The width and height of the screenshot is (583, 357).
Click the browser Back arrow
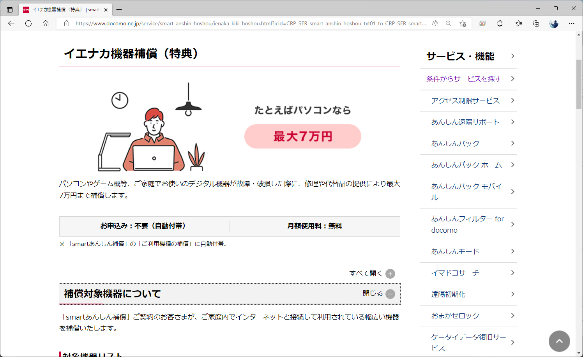coord(11,23)
